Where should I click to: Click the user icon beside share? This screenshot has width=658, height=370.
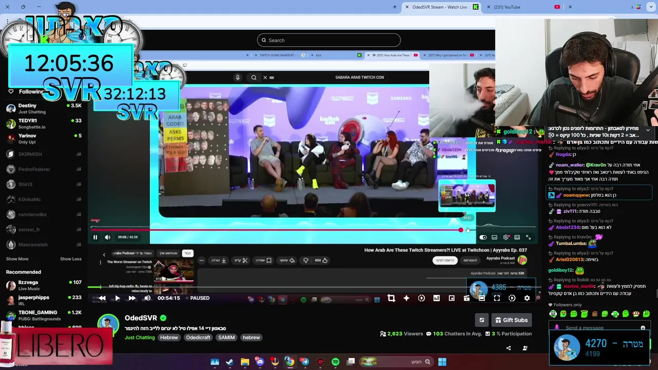(x=525, y=348)
